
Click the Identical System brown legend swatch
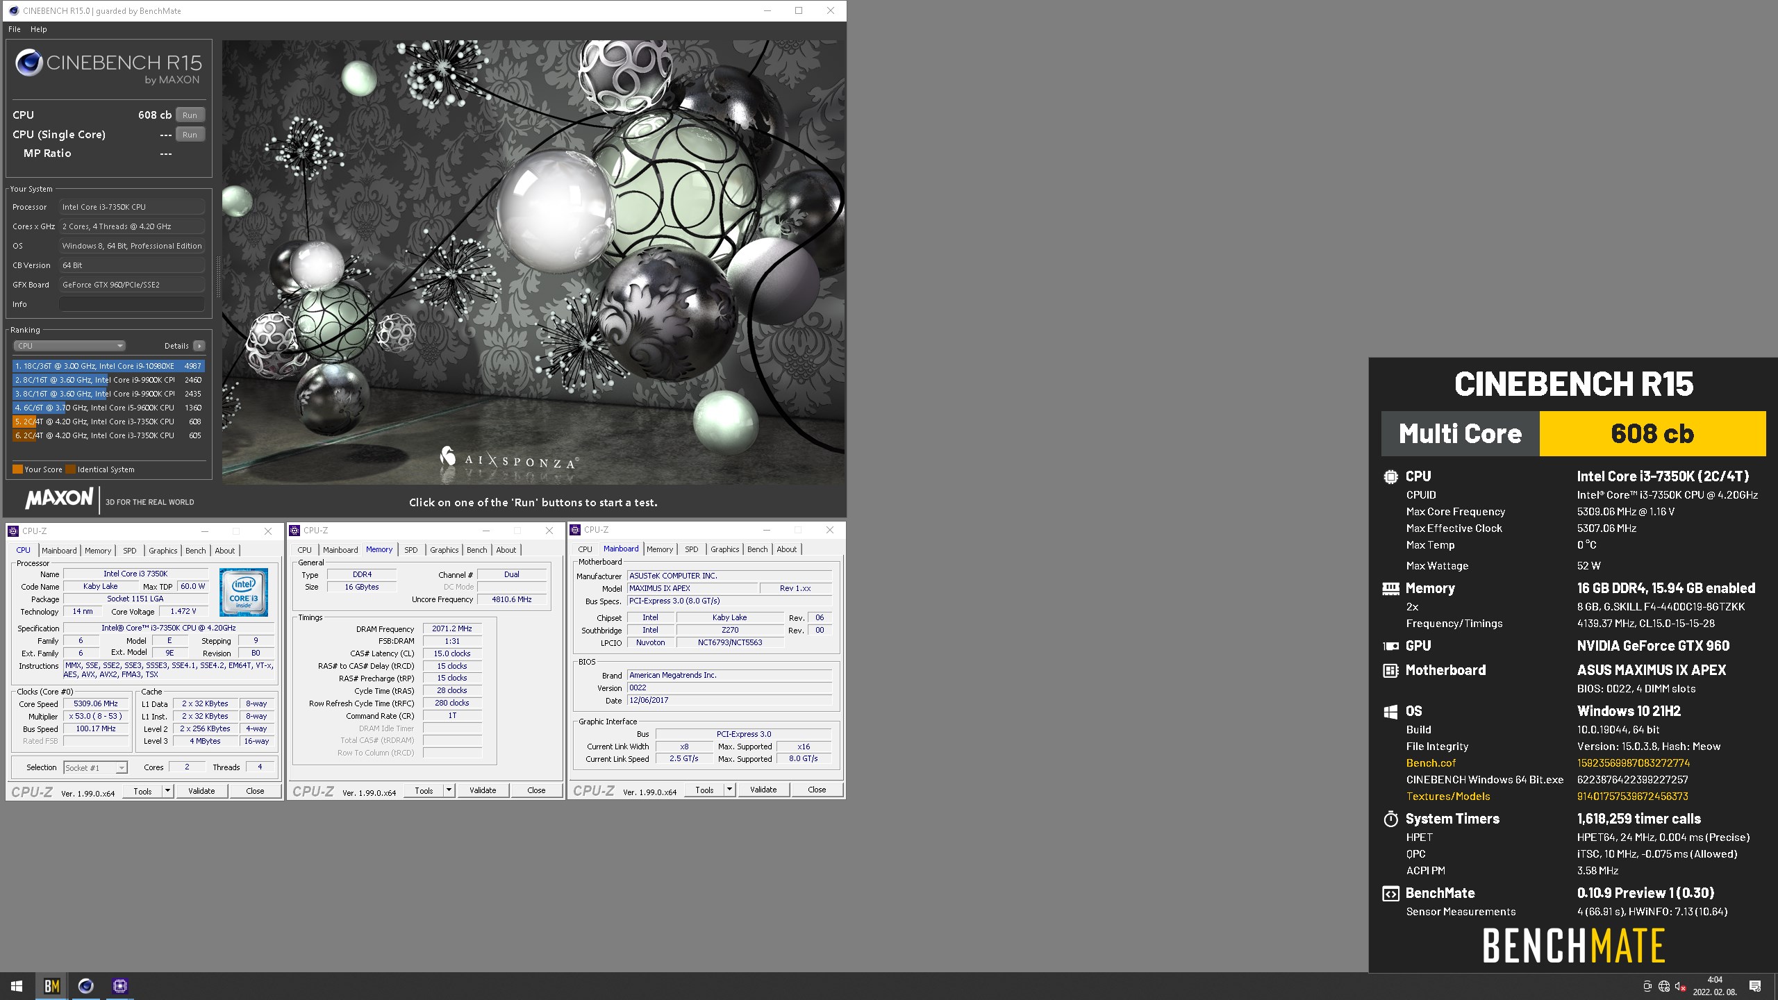[x=70, y=469]
